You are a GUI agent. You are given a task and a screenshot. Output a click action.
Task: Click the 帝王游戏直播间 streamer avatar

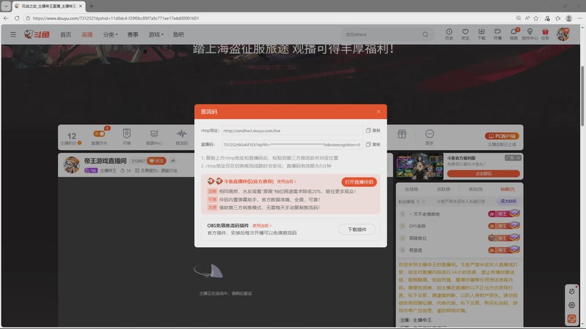tap(71, 164)
